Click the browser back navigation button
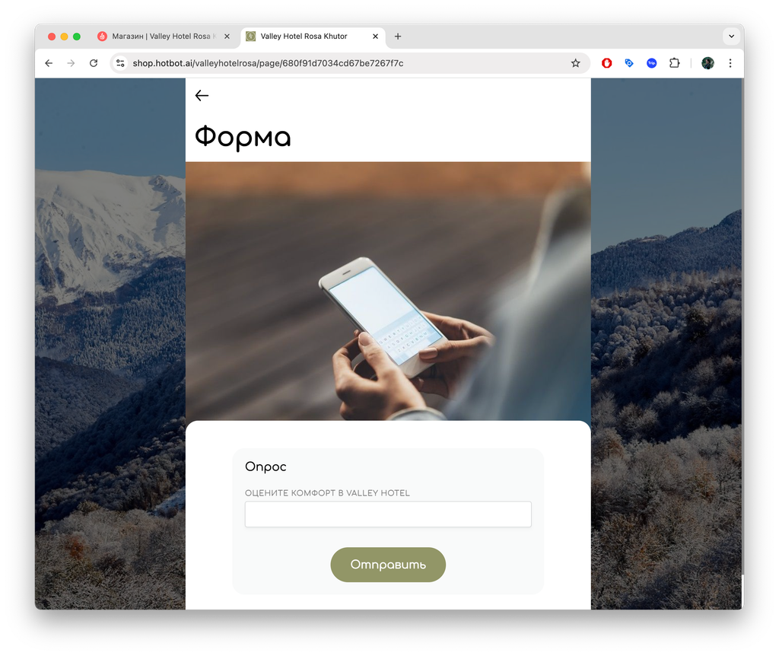 tap(49, 63)
